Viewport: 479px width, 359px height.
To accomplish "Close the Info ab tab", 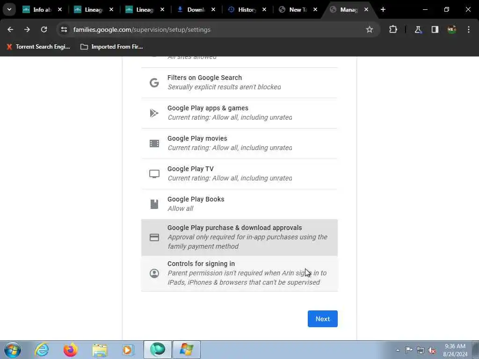I will (x=60, y=9).
